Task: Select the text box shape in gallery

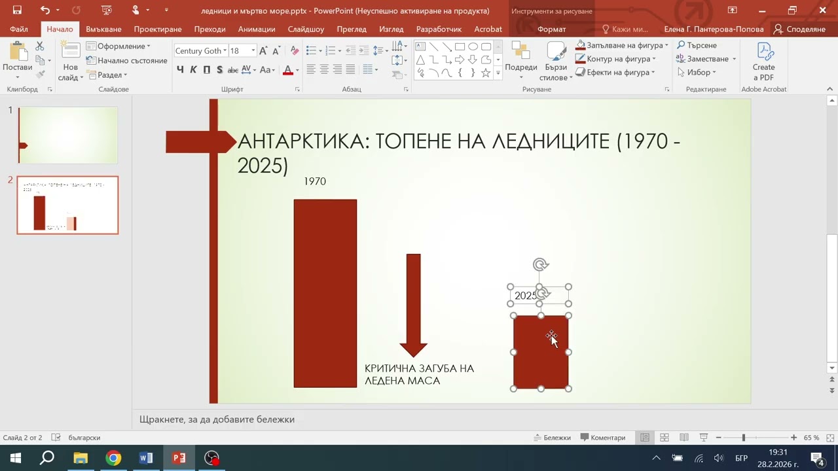Action: [420, 46]
